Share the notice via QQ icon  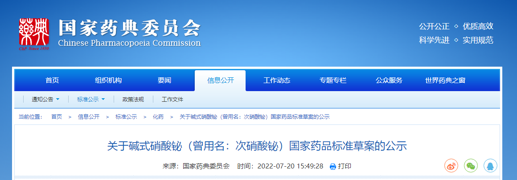(490, 165)
